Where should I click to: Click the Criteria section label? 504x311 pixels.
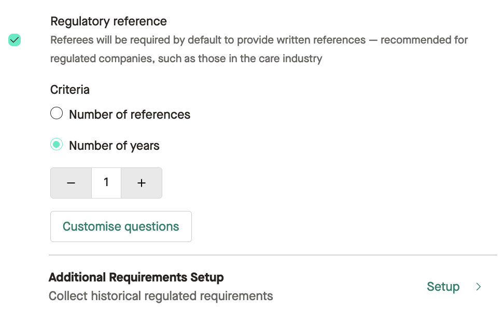[x=70, y=90]
